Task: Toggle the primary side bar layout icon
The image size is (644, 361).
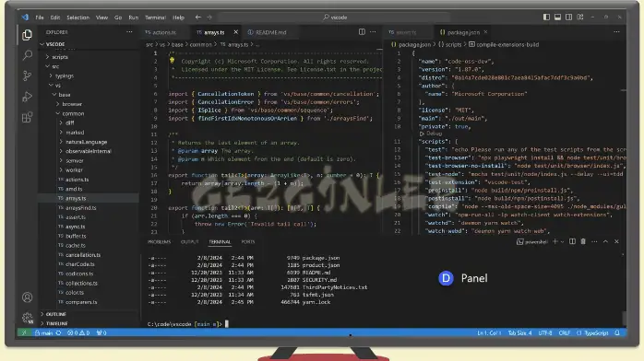Action: [546, 17]
